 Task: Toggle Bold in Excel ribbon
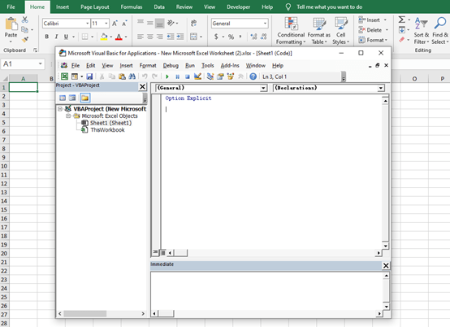pos(47,37)
